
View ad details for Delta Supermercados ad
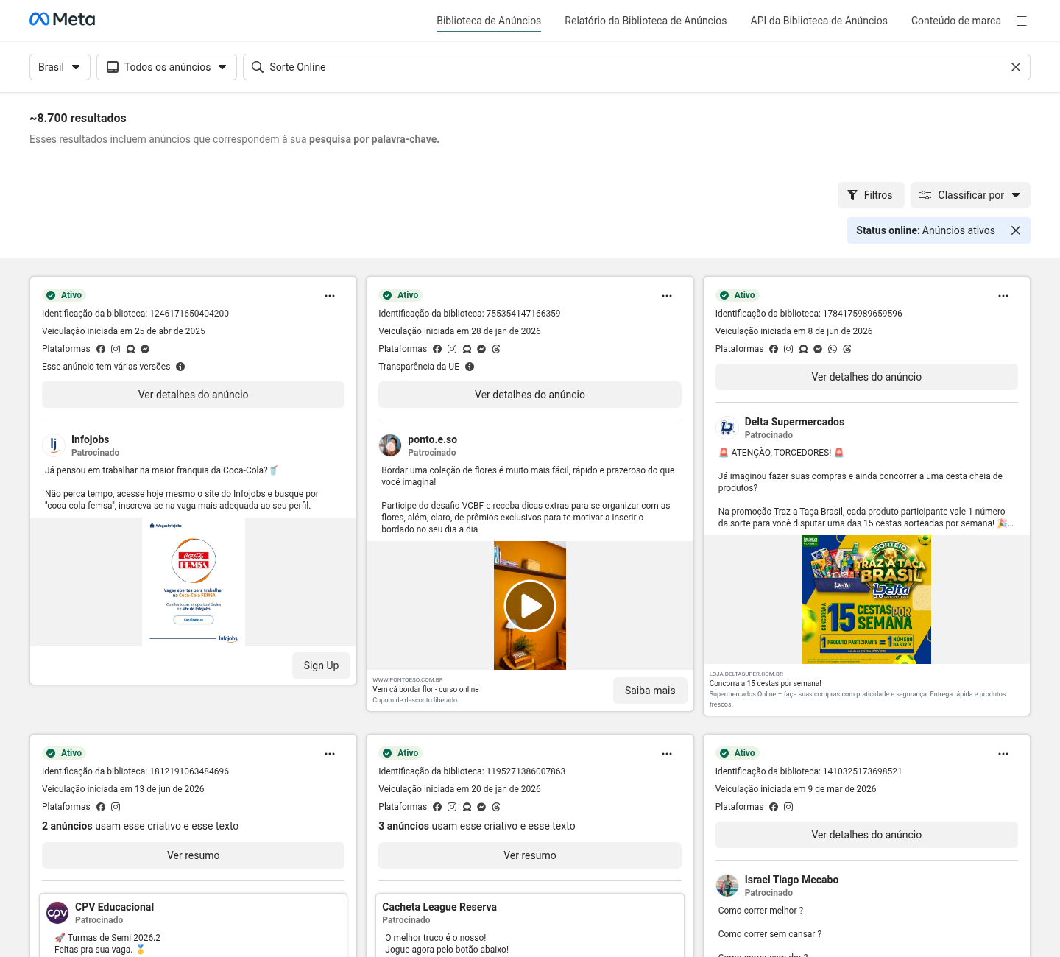point(866,377)
